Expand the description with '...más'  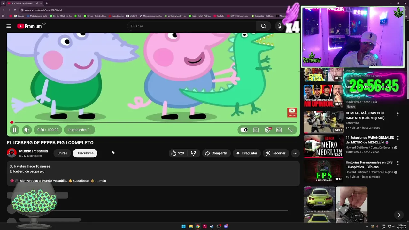(101, 181)
